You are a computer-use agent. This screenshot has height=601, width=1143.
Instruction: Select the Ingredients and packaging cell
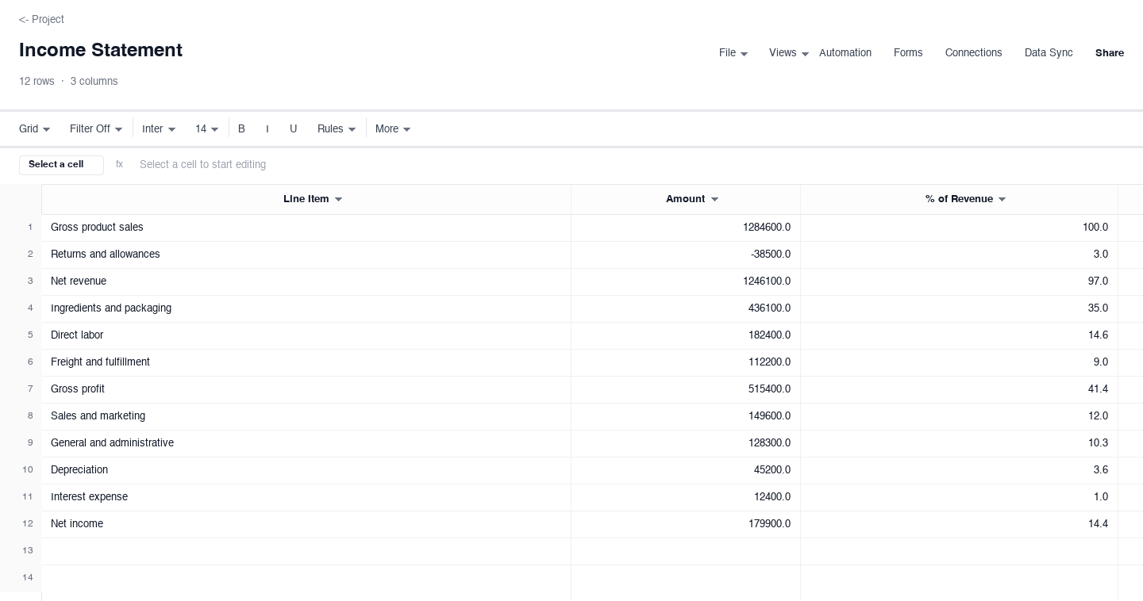306,308
